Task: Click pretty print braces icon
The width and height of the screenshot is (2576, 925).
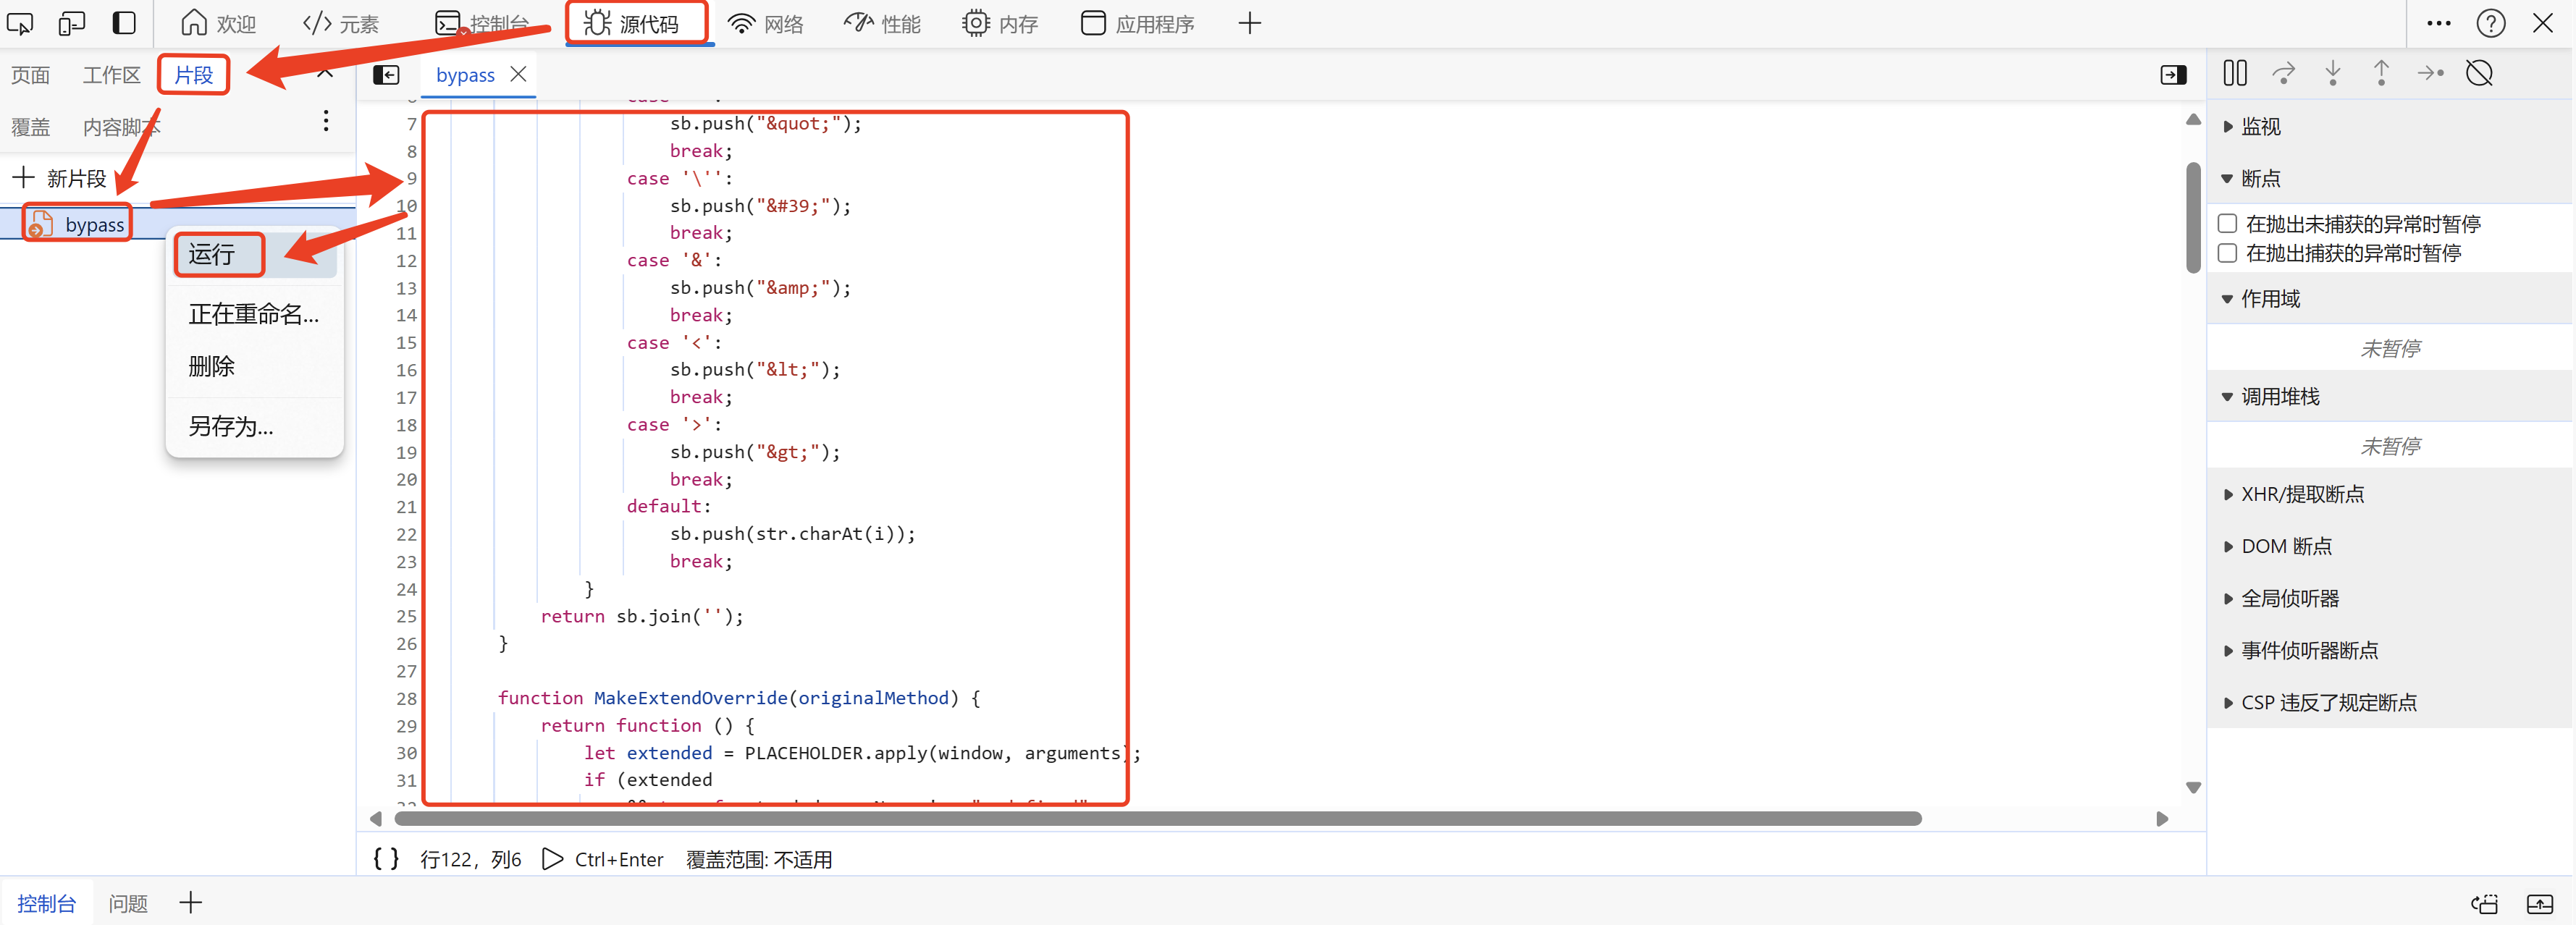Action: pyautogui.click(x=386, y=859)
